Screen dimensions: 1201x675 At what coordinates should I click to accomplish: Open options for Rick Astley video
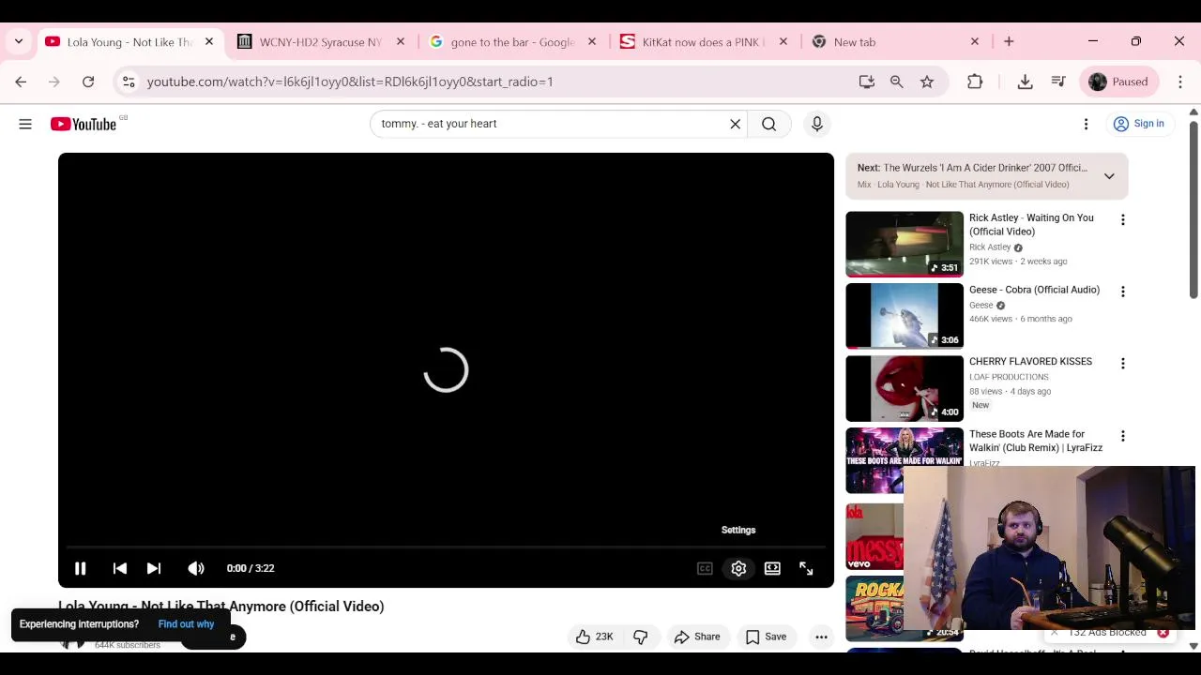[x=1123, y=219]
